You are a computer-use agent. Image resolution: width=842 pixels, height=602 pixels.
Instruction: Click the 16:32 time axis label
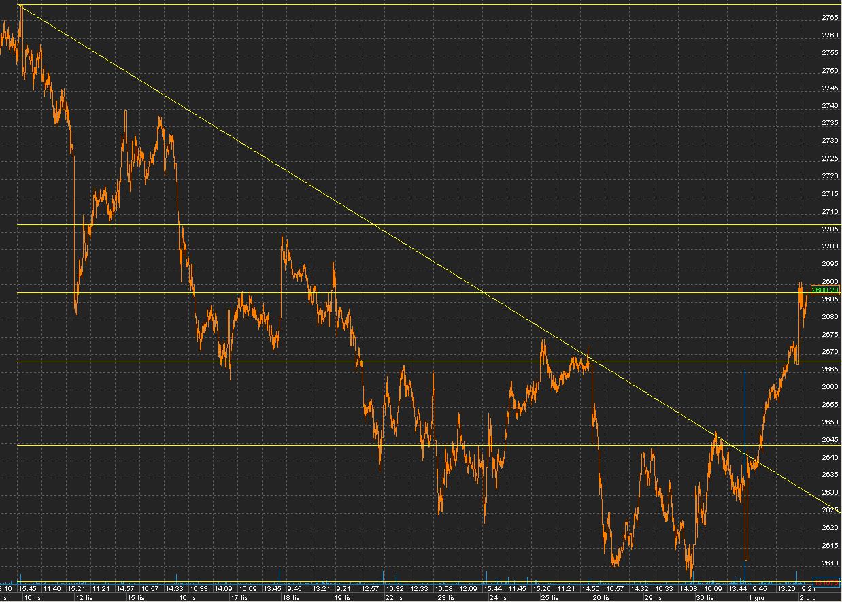point(394,588)
